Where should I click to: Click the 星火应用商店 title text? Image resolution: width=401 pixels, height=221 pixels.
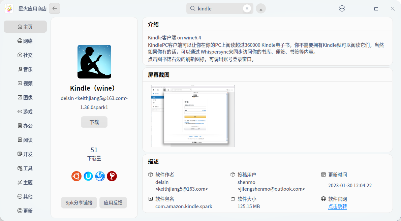(32, 9)
